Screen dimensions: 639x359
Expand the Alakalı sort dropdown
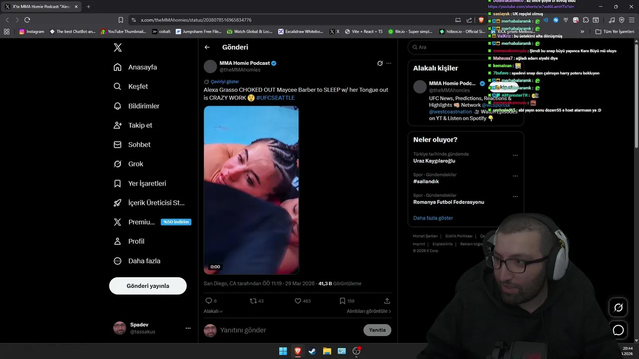[x=213, y=311]
